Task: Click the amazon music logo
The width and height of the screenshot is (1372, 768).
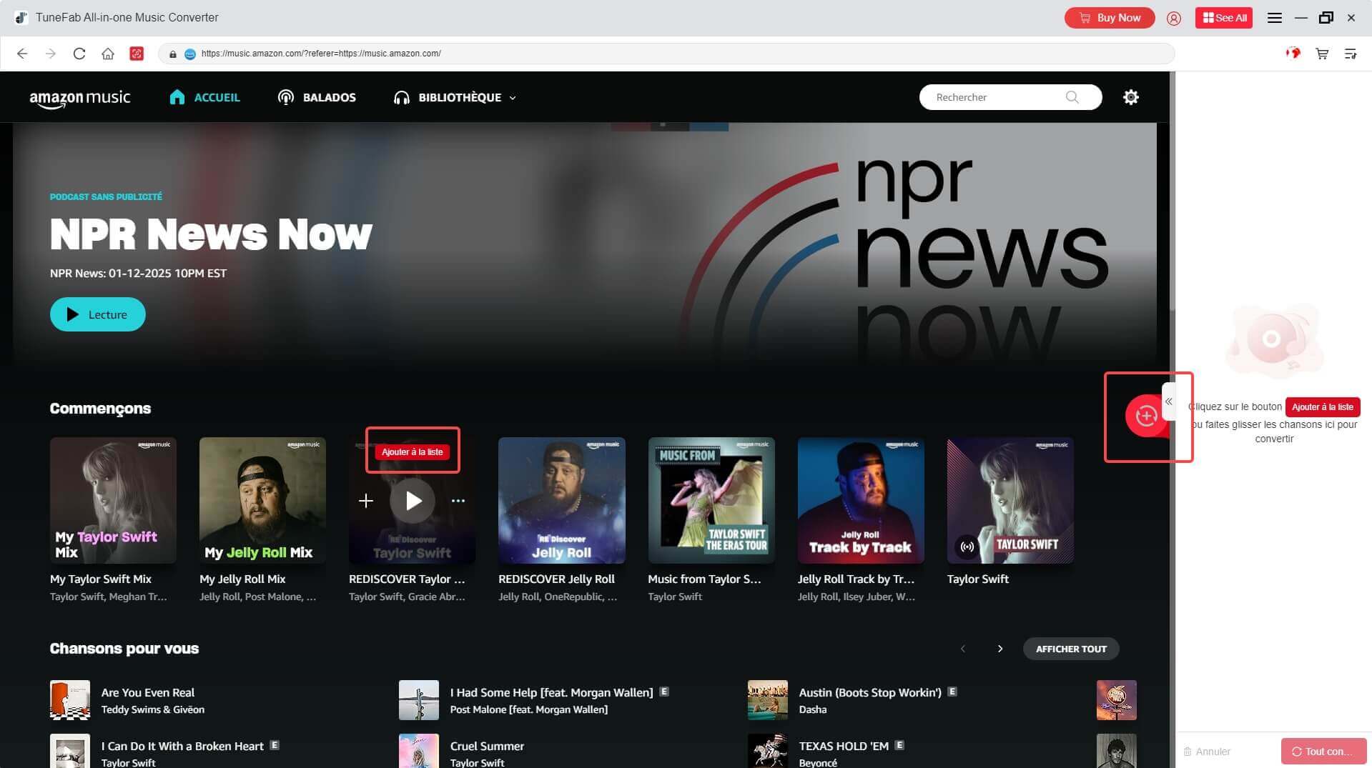Action: (80, 99)
